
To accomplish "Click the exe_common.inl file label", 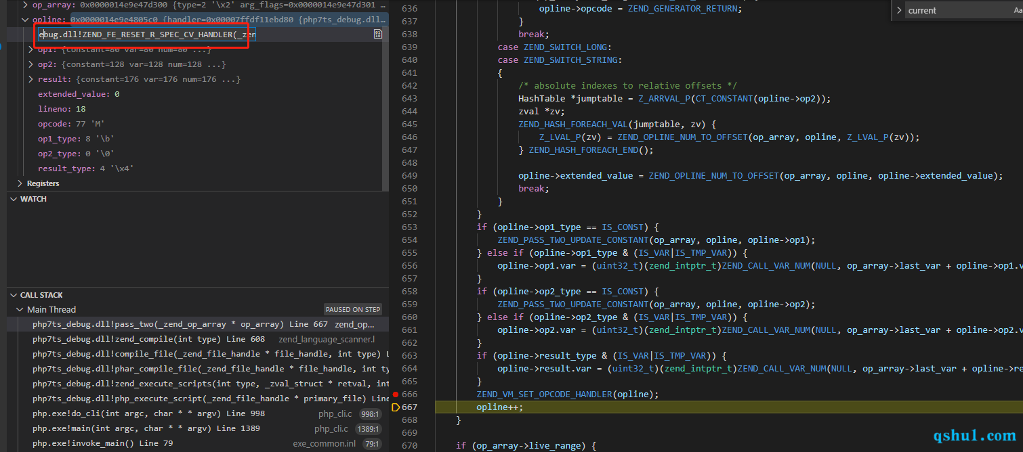I will click(325, 443).
